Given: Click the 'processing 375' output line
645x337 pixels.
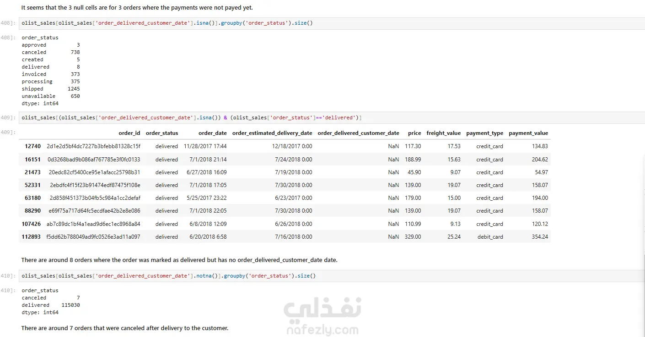Looking at the screenshot, I should 51,81.
